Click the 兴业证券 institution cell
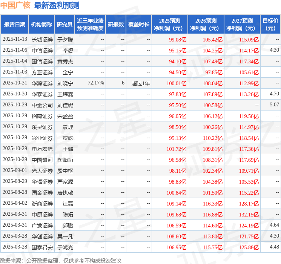Screen dimensions: 281x264 pyautogui.click(x=42, y=138)
